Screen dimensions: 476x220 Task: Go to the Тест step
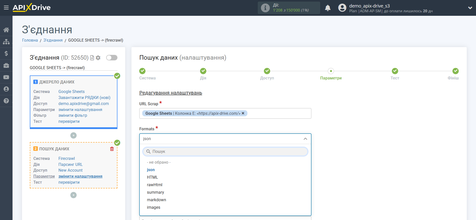(395, 71)
